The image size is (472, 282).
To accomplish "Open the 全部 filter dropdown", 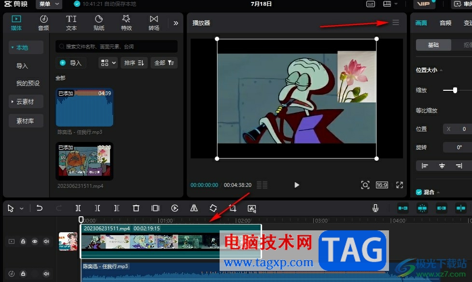I will click(x=164, y=63).
